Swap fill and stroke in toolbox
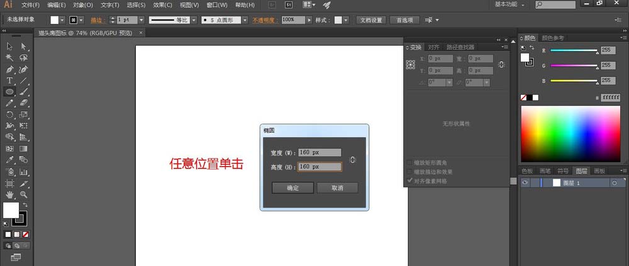The width and height of the screenshot is (629, 266). [x=25, y=205]
